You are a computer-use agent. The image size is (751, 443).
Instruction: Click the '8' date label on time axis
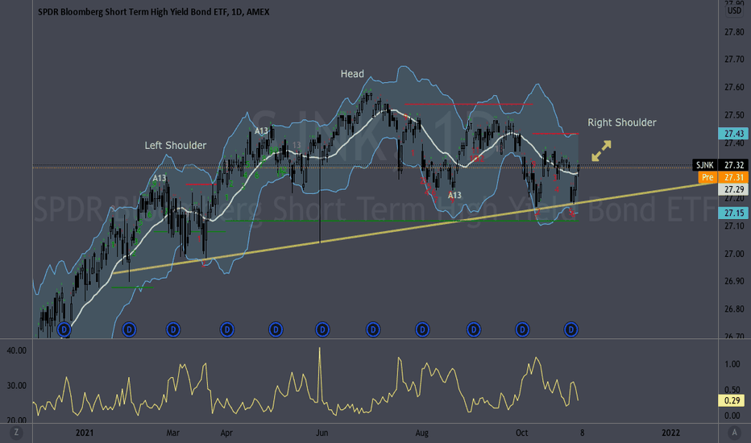pyautogui.click(x=582, y=433)
